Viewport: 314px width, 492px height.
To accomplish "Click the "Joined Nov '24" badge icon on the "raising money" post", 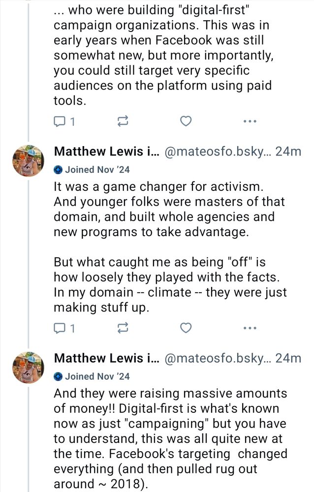I will [x=59, y=376].
